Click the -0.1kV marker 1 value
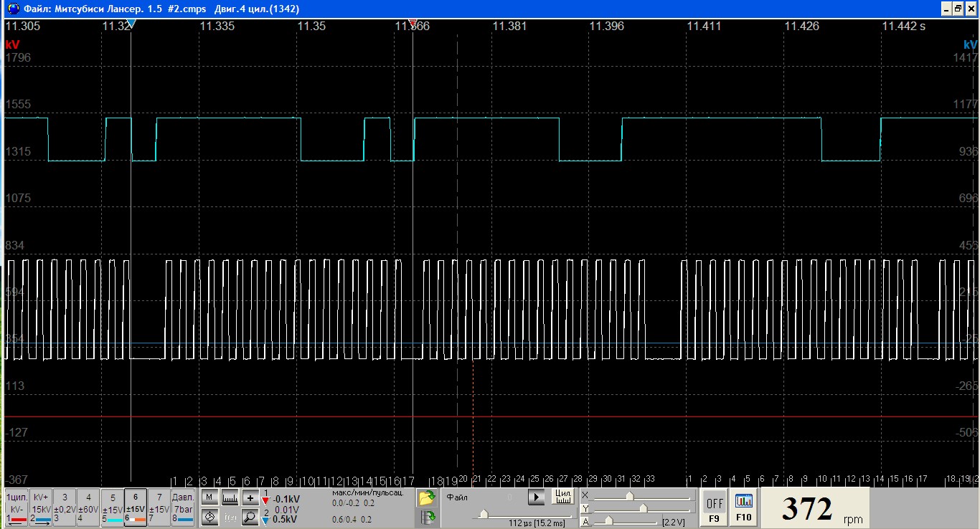 point(286,500)
